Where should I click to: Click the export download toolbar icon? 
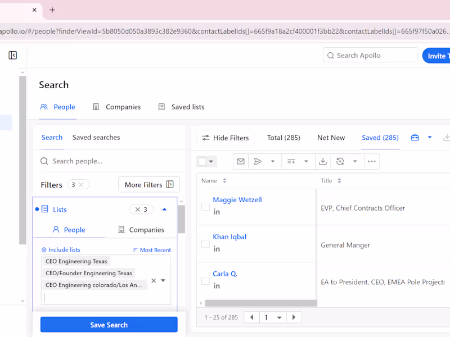coord(323,161)
